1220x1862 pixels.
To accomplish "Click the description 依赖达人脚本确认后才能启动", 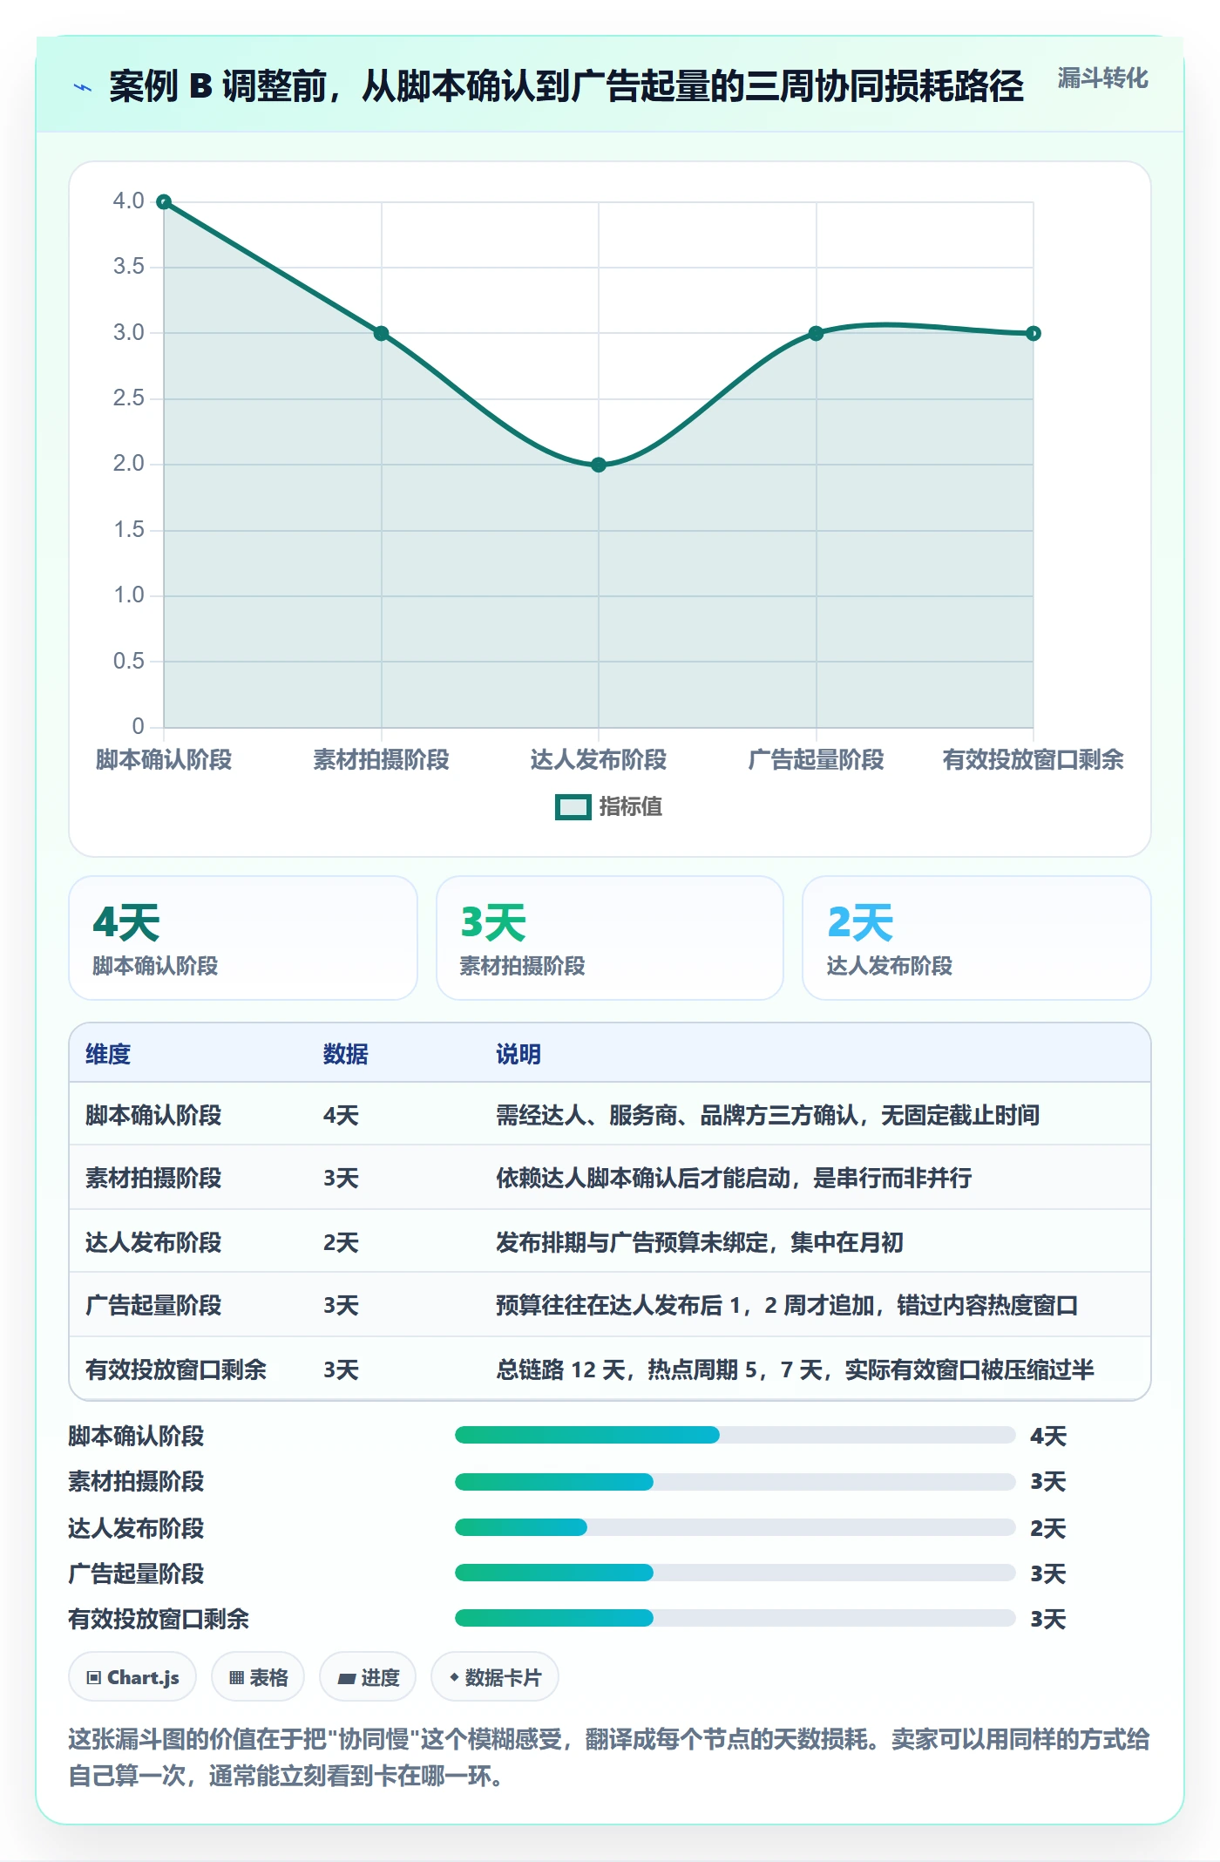I will click(x=734, y=1178).
